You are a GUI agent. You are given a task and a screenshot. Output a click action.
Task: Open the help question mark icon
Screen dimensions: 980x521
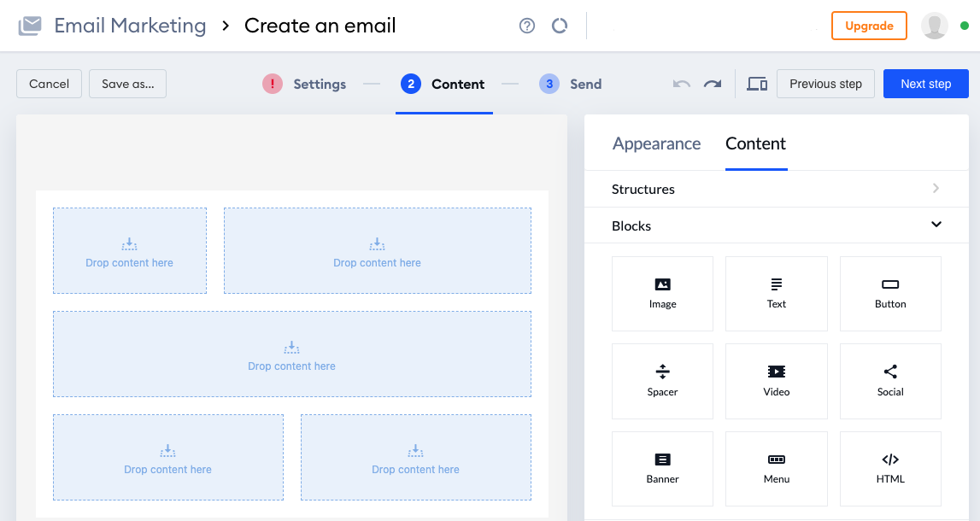click(527, 26)
